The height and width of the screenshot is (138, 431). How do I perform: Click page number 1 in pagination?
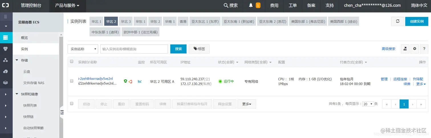click(x=404, y=104)
